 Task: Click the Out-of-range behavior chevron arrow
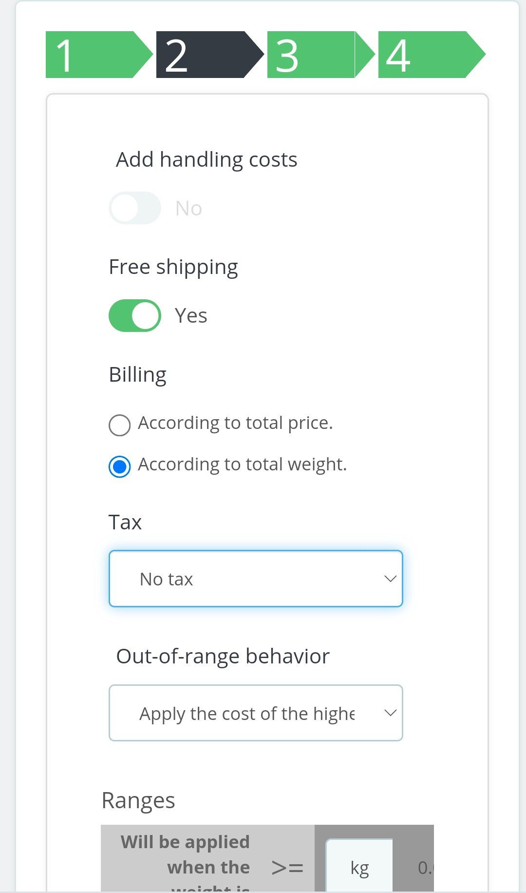coord(390,713)
